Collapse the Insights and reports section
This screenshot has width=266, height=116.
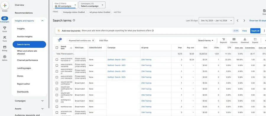42,21
